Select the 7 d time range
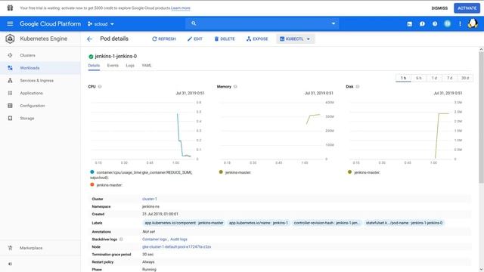Screen dimensions: 484x272 [450, 78]
